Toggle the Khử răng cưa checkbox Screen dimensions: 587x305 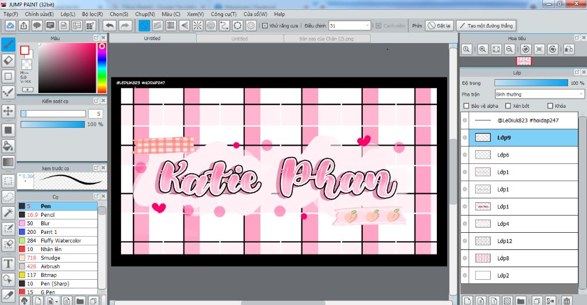(x=265, y=26)
